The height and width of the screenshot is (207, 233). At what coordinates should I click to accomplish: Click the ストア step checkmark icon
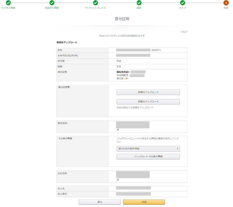182,3
